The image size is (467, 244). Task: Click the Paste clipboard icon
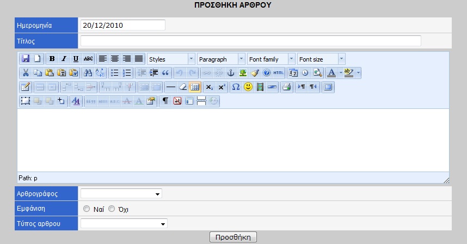pyautogui.click(x=50, y=72)
